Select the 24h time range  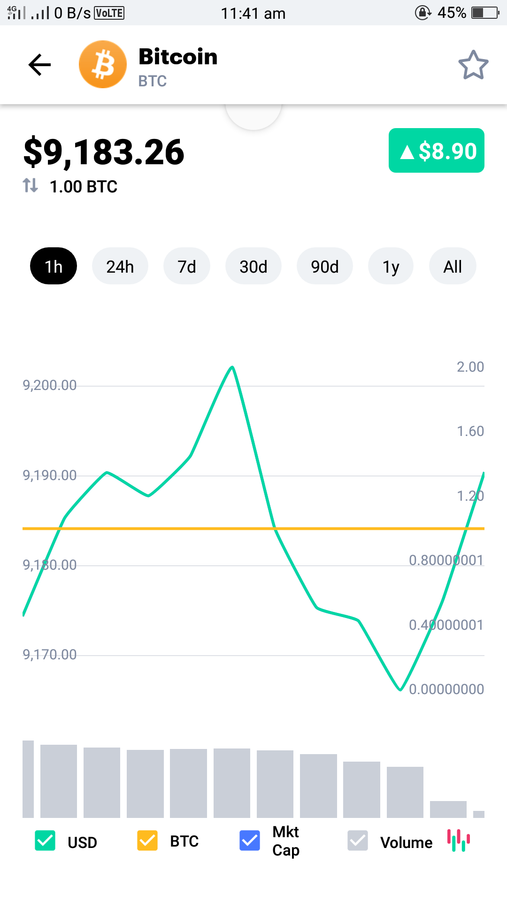point(120,267)
